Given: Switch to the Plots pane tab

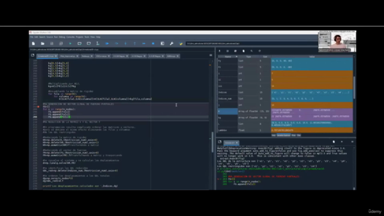Looking at the screenshot, I should (293, 135).
